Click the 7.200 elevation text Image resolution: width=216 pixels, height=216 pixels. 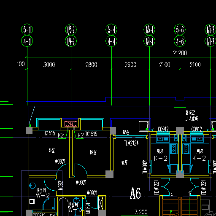tap(141, 212)
